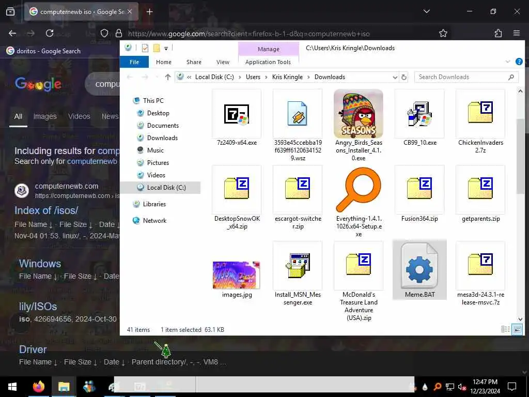Click the Explorer window system icon

click(128, 48)
